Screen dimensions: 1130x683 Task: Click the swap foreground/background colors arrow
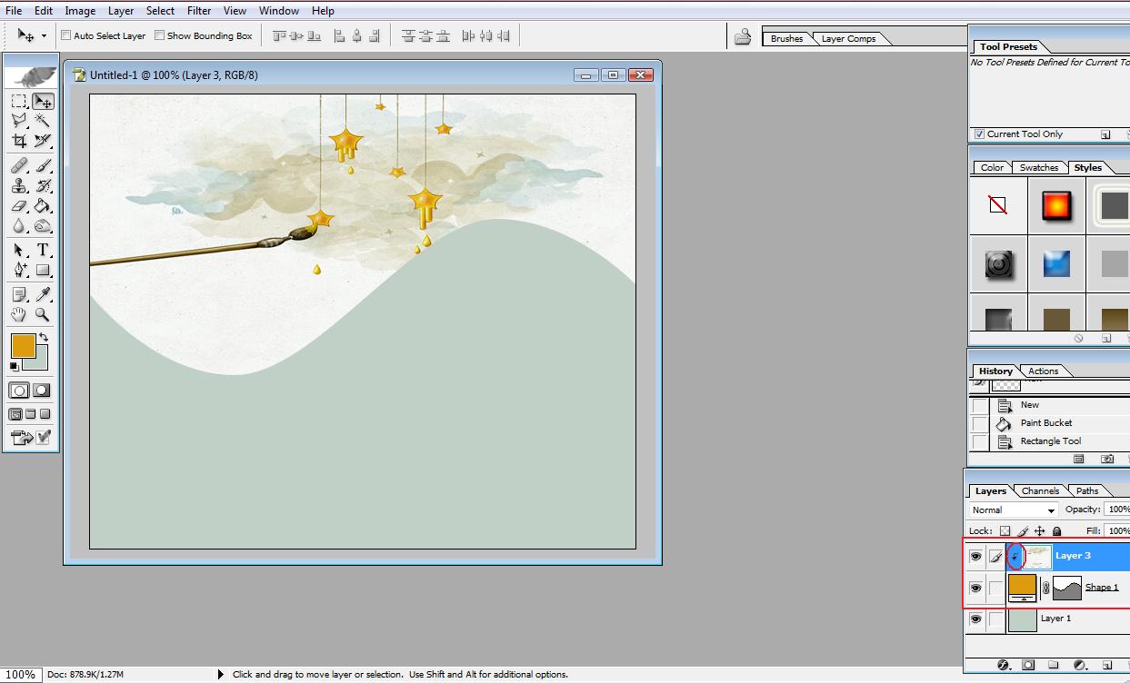click(43, 338)
